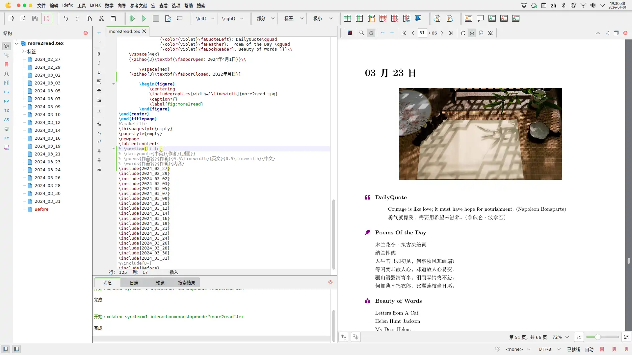The image size is (632, 355).
Task: Click the bold formatting B icon
Action: click(99, 54)
